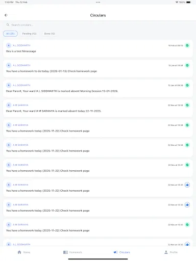Open the A.L SIDDHARTH absent Morning Session message
This screenshot has width=196, height=261.
(98, 88)
